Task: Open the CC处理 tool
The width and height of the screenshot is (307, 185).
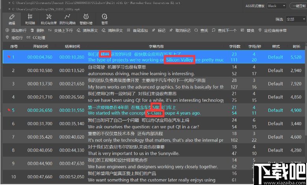Action: pyautogui.click(x=36, y=37)
